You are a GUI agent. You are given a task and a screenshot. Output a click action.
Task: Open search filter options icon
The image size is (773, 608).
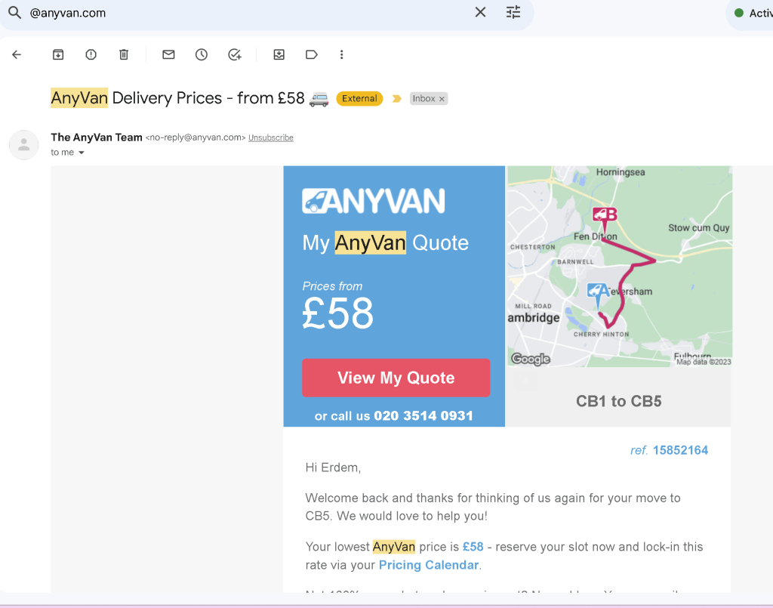pos(513,12)
